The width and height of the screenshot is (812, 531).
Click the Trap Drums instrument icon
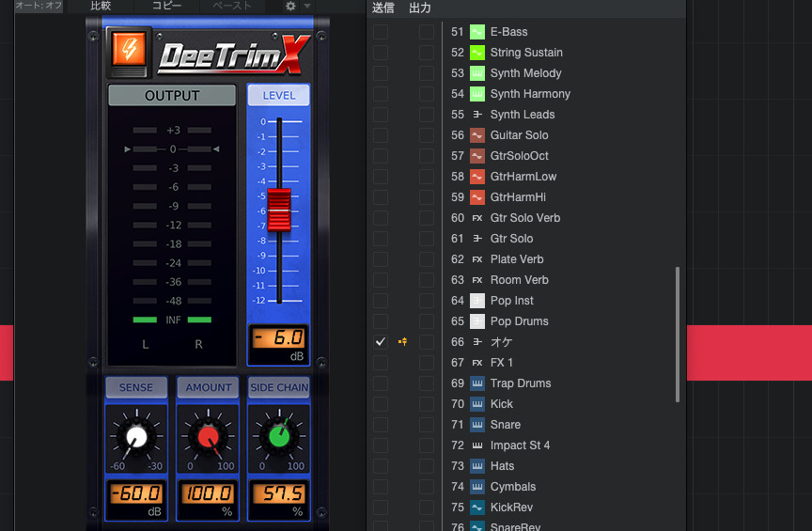(476, 383)
